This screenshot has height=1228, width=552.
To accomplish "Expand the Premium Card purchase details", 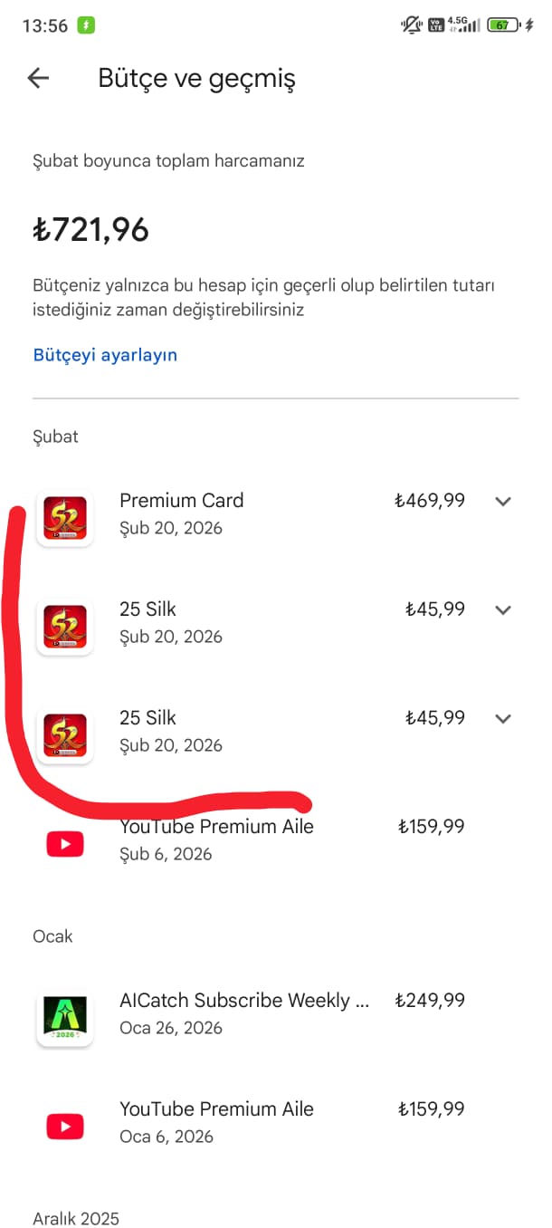I will (x=504, y=501).
